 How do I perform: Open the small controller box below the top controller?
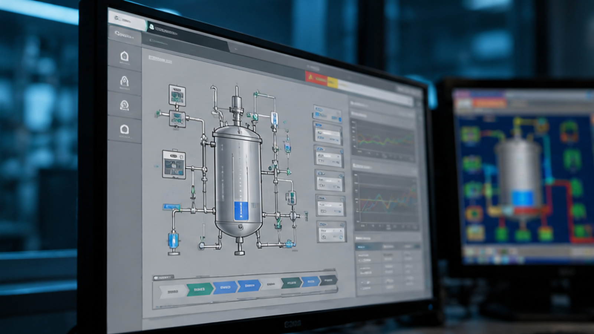pos(177,118)
